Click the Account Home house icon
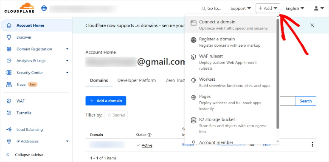Screen dimensions: 329x162 pyautogui.click(x=9, y=26)
